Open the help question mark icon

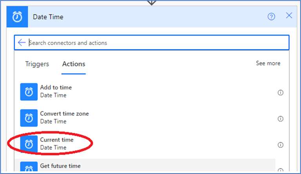tap(271, 16)
